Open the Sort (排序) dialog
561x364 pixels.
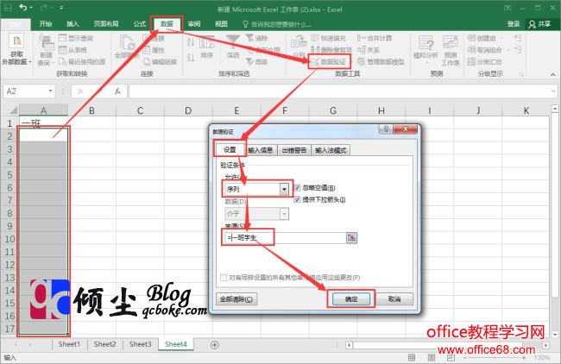[206, 47]
